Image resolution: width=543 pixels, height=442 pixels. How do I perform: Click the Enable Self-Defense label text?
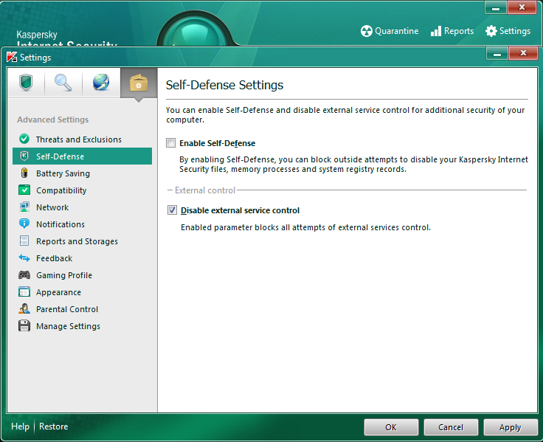[217, 143]
